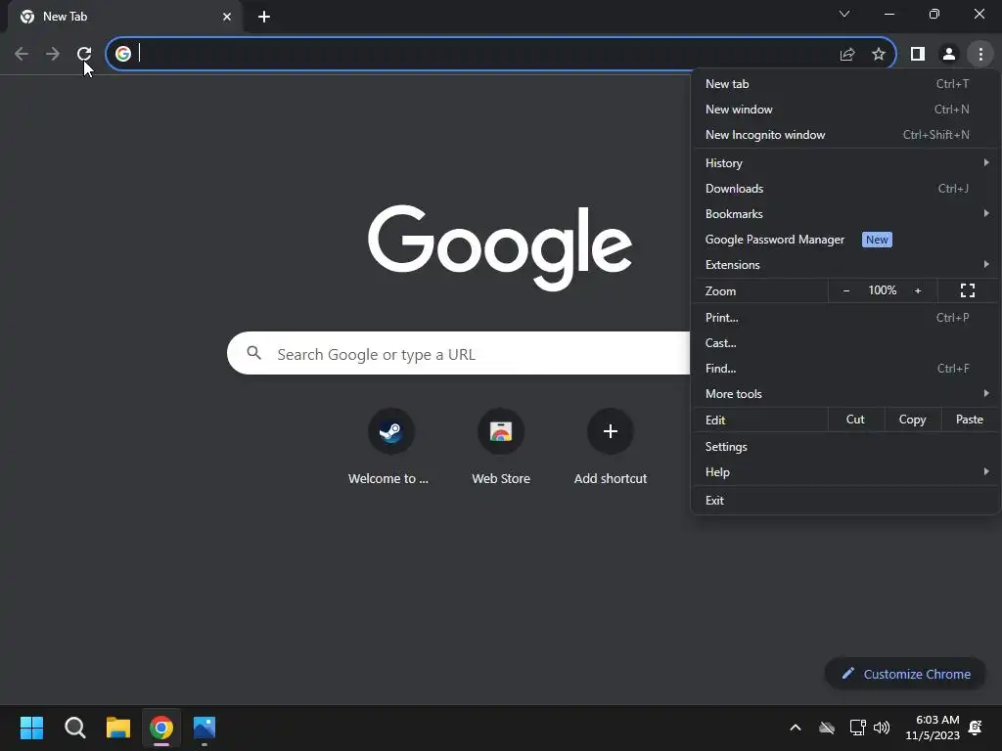Show hidden tray icons chevron
1002x751 pixels.
pyautogui.click(x=796, y=728)
